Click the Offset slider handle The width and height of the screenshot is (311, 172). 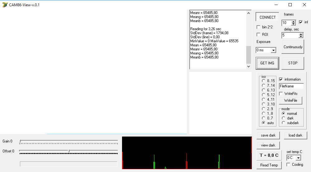point(69,151)
